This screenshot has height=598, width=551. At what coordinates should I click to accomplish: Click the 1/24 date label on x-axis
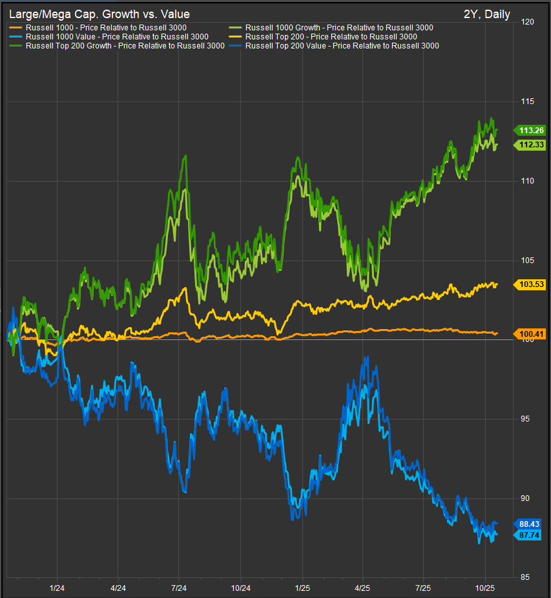pos(57,588)
